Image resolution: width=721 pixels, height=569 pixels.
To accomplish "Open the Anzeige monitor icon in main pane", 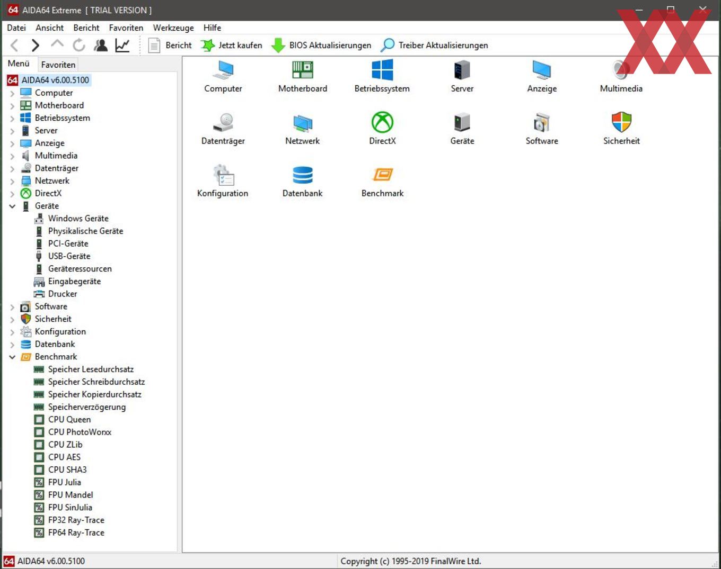I will point(542,70).
